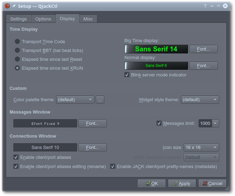Viewport: 235px width, 196px height.
Task: Click the Icon size label
Action: coord(172,148)
